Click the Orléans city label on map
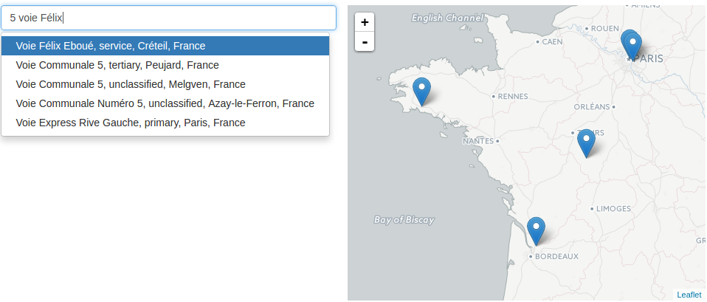 [x=592, y=107]
